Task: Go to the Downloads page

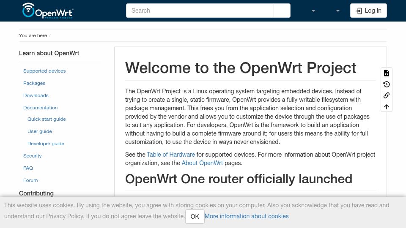Action: (x=36, y=95)
